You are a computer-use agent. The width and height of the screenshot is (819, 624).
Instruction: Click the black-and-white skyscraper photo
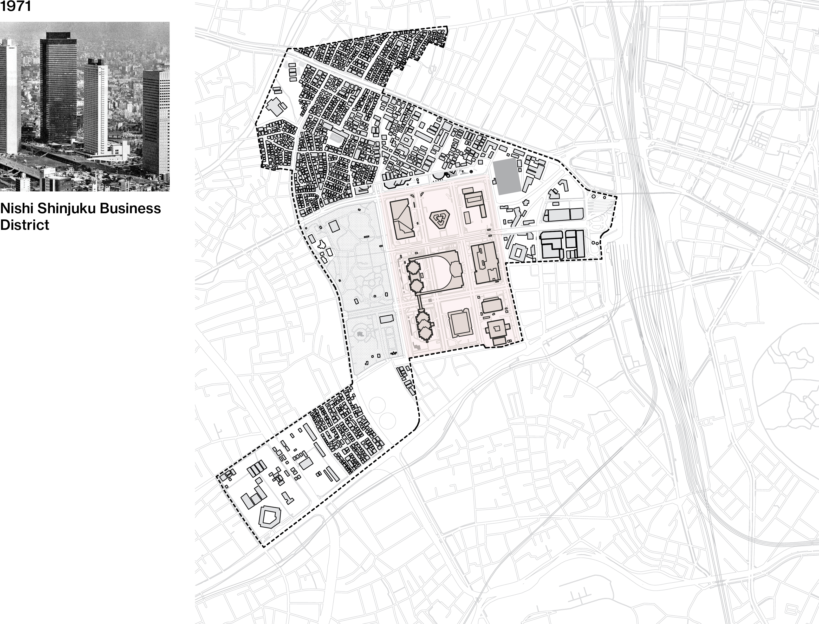85,107
